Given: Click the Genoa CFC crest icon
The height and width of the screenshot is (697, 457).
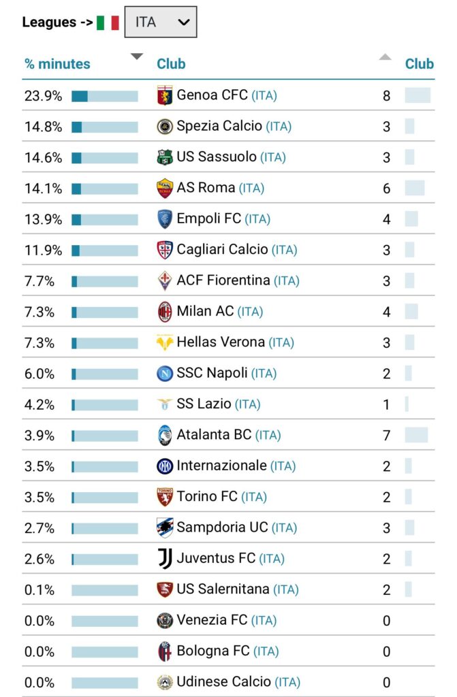Looking at the screenshot, I should [x=165, y=95].
